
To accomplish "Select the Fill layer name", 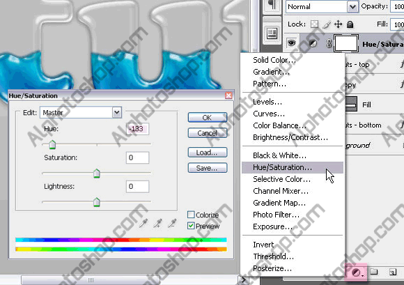I will 366,105.
